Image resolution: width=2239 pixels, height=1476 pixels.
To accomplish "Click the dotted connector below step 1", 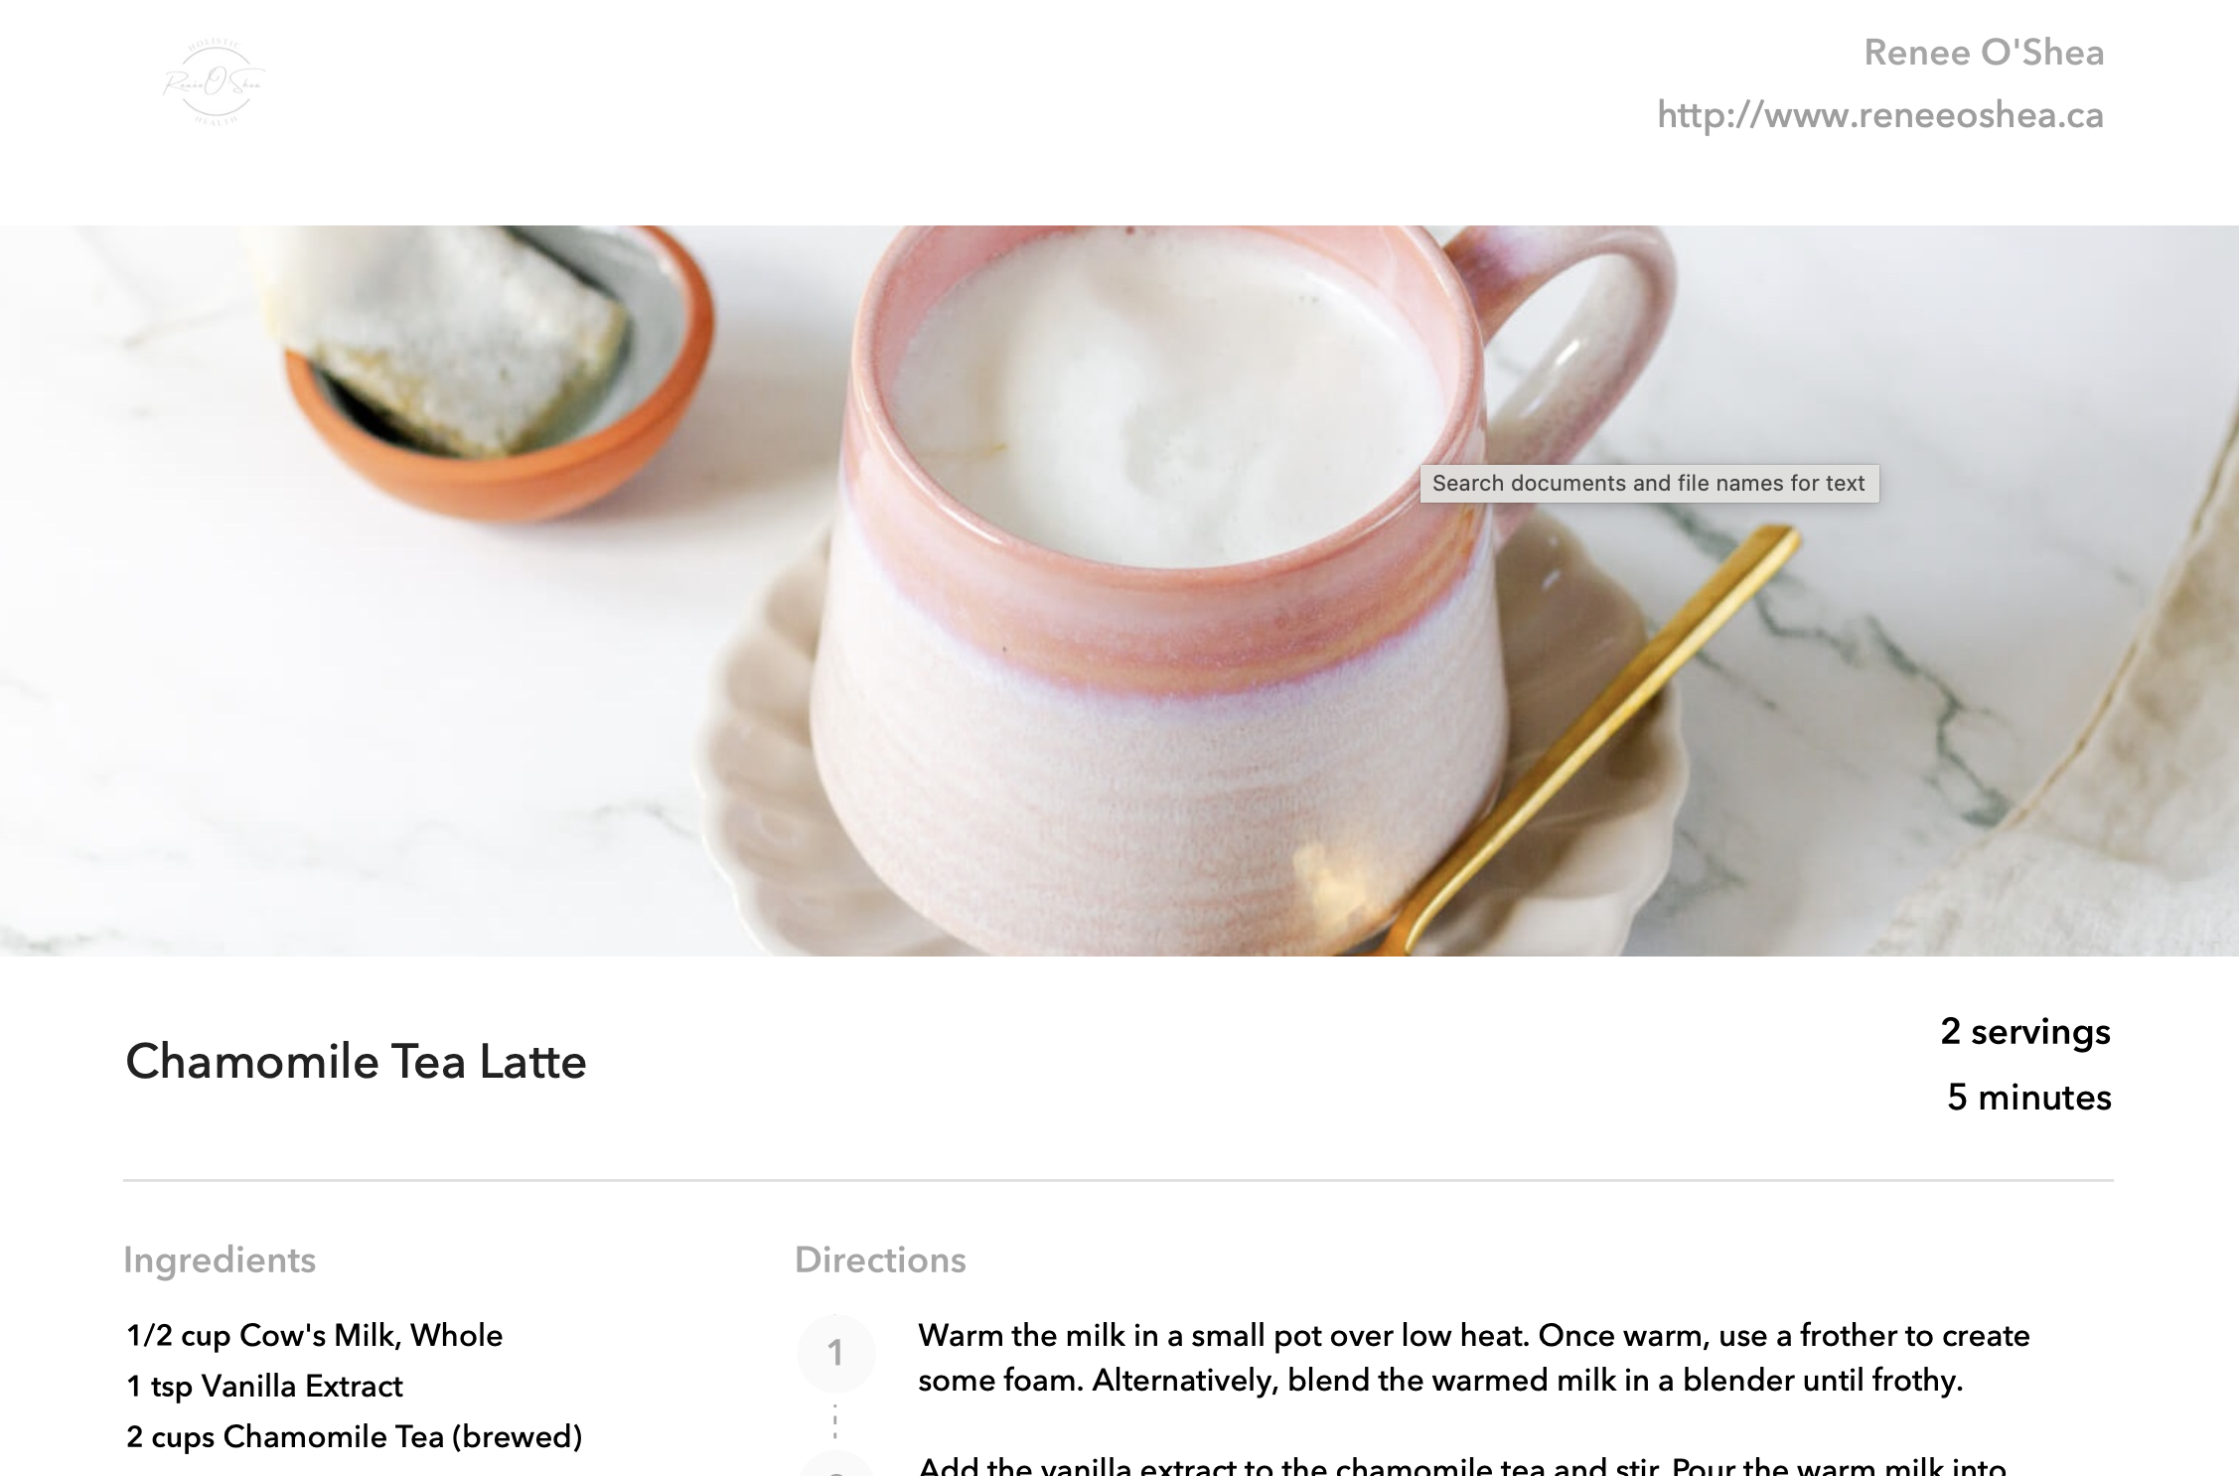I will (835, 1421).
